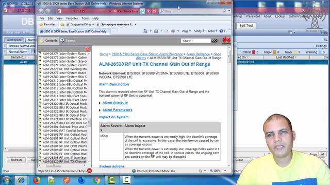
Task: Click the help search text field
Action: 196,41
